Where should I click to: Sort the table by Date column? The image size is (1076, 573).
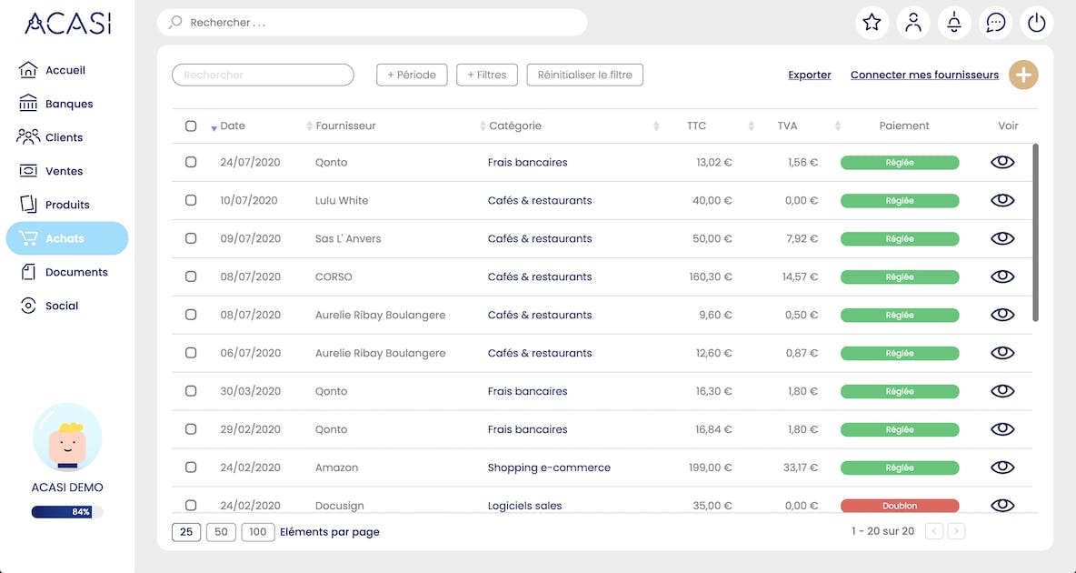pos(233,126)
